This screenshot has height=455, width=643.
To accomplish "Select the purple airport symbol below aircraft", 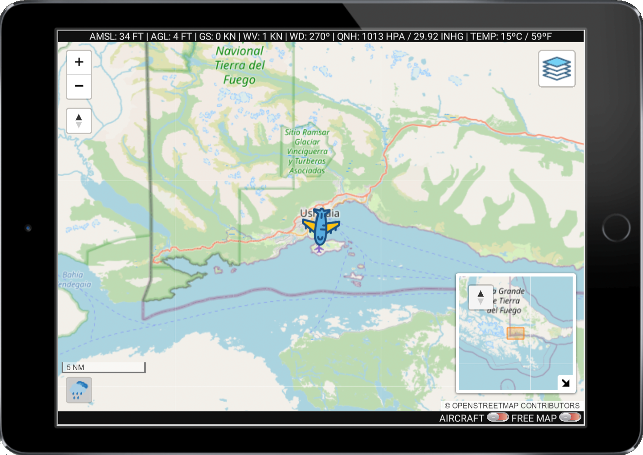I will point(319,249).
